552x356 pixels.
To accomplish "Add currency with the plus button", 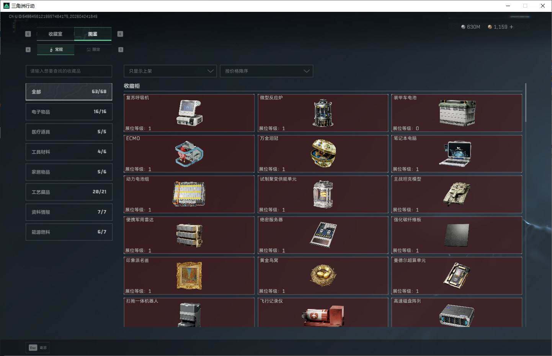I will click(x=511, y=27).
